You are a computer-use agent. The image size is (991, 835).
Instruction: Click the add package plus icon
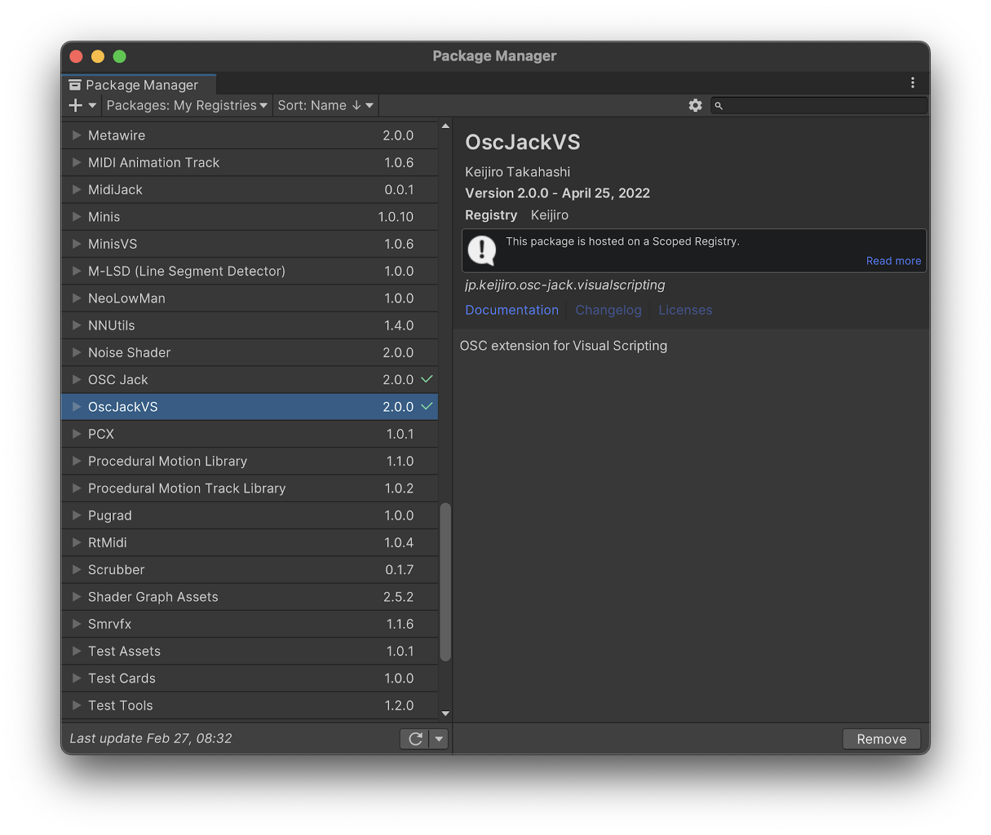[x=76, y=106]
